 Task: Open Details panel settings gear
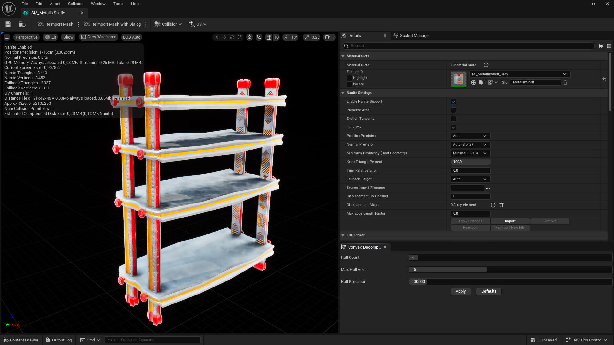click(609, 46)
